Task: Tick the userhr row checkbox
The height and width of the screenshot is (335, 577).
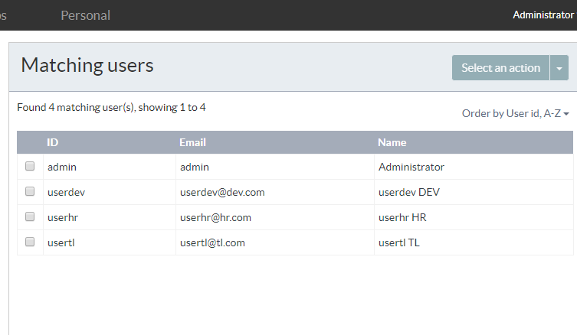Action: 30,216
